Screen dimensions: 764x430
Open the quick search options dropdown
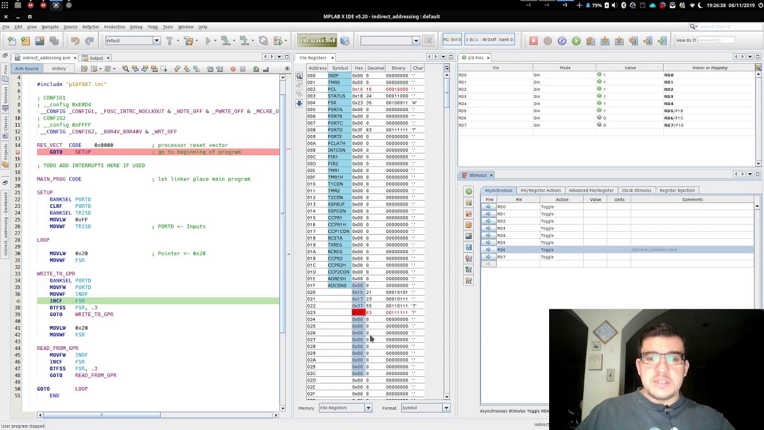(x=694, y=27)
